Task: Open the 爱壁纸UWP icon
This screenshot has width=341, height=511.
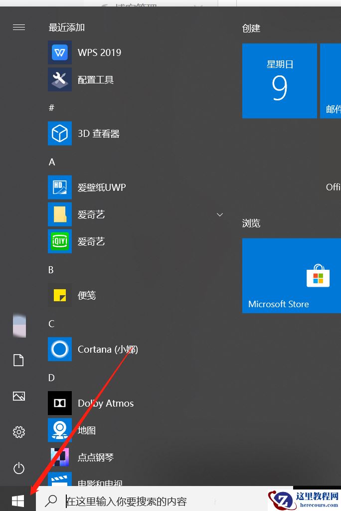Action: tap(60, 187)
